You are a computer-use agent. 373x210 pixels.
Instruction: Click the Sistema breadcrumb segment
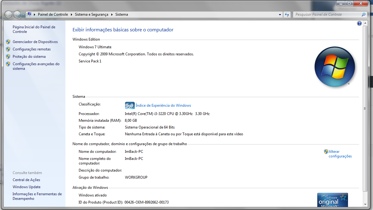point(122,14)
